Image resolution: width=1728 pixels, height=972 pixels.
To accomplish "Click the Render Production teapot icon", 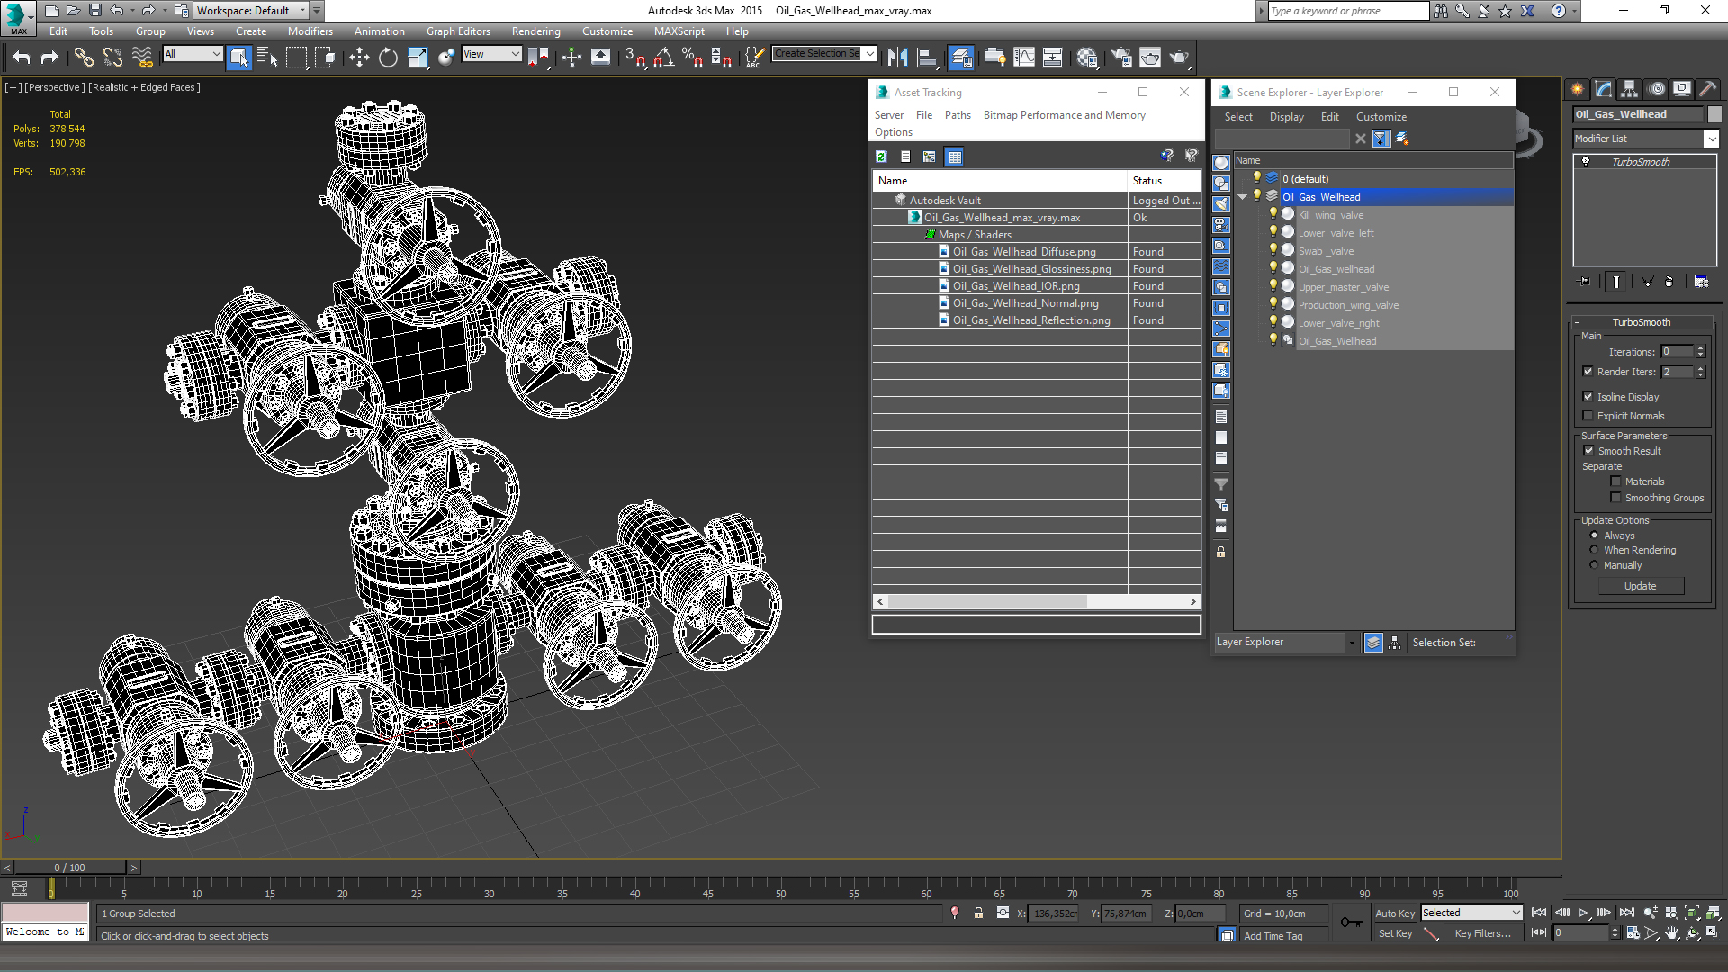I will pyautogui.click(x=1179, y=58).
